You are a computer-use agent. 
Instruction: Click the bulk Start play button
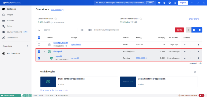(x=189, y=30)
